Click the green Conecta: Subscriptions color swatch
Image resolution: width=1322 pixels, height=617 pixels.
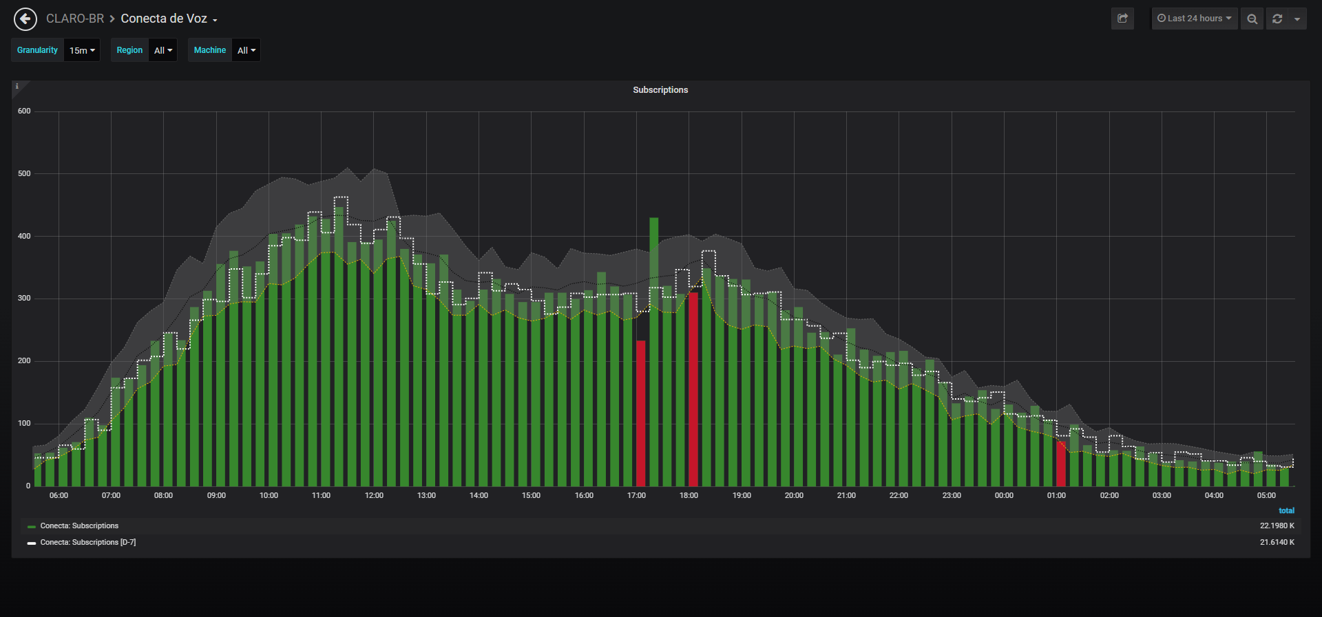[32, 527]
